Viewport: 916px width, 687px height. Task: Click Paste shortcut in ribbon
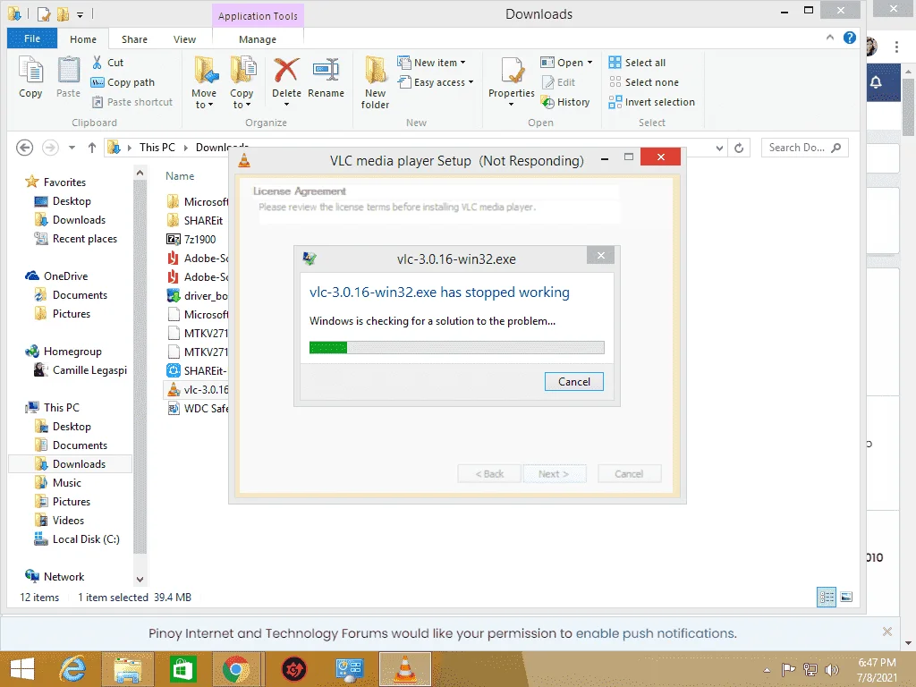pyautogui.click(x=132, y=102)
